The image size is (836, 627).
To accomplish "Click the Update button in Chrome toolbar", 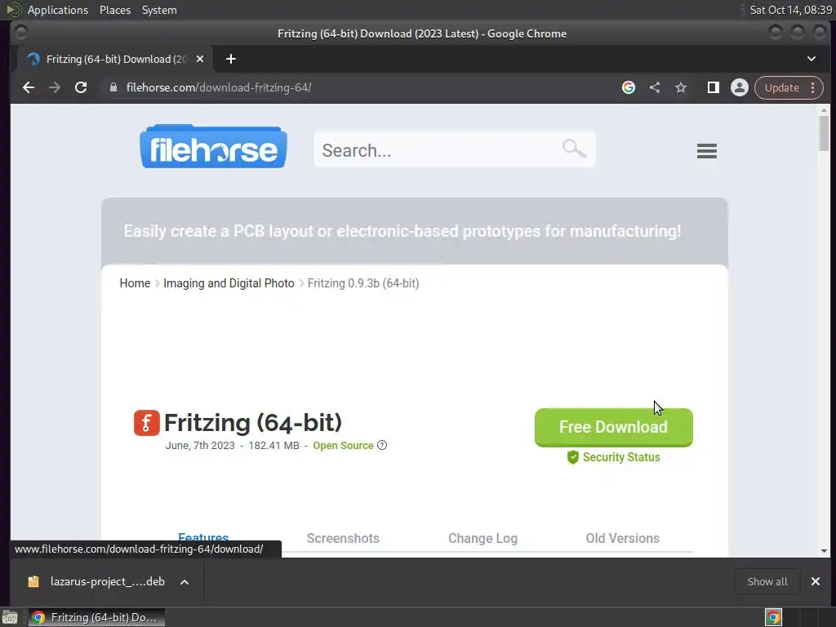I will [781, 88].
